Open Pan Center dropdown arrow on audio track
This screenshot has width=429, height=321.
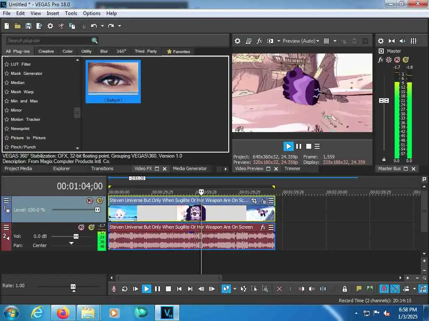[x=71, y=243]
